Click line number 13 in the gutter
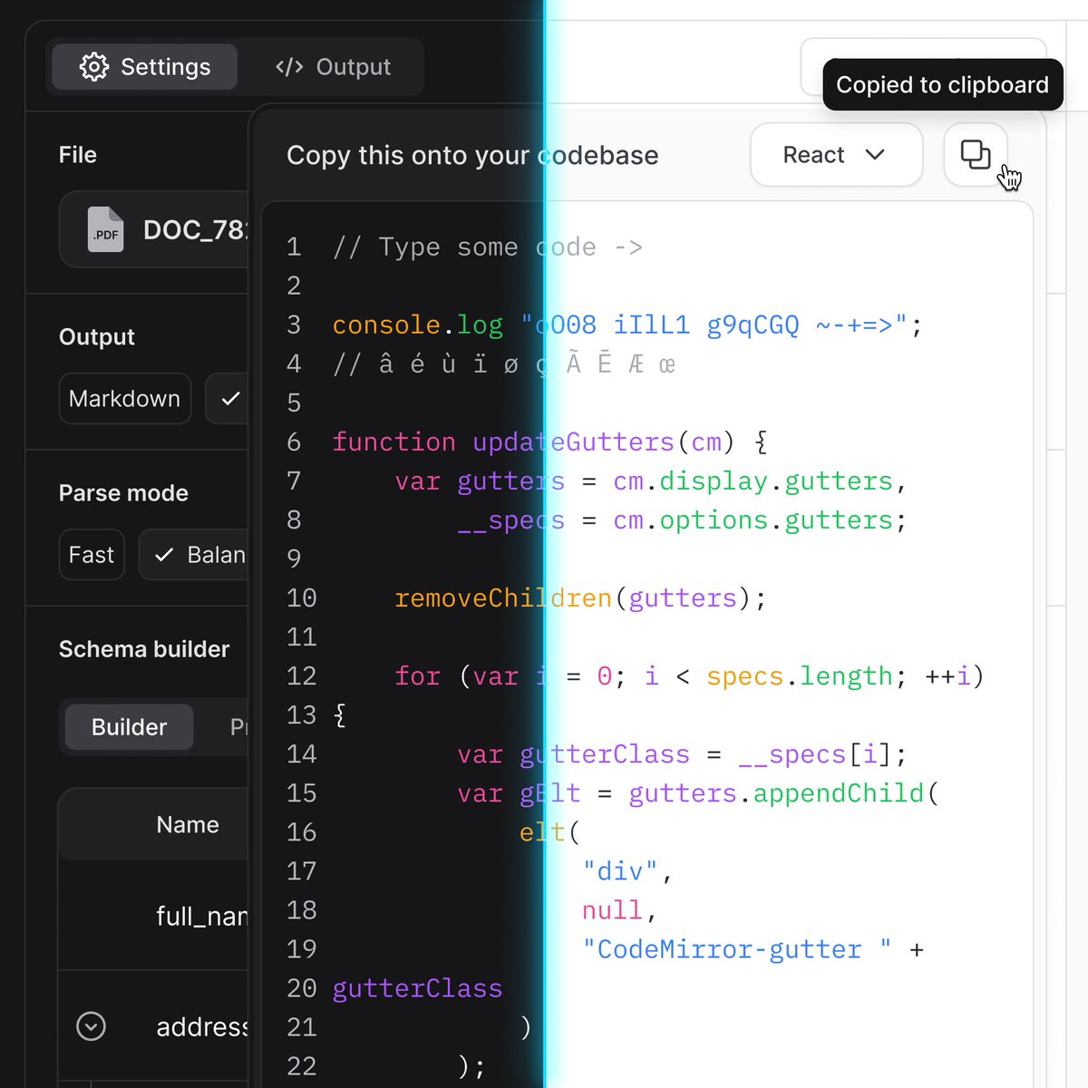 pos(301,715)
